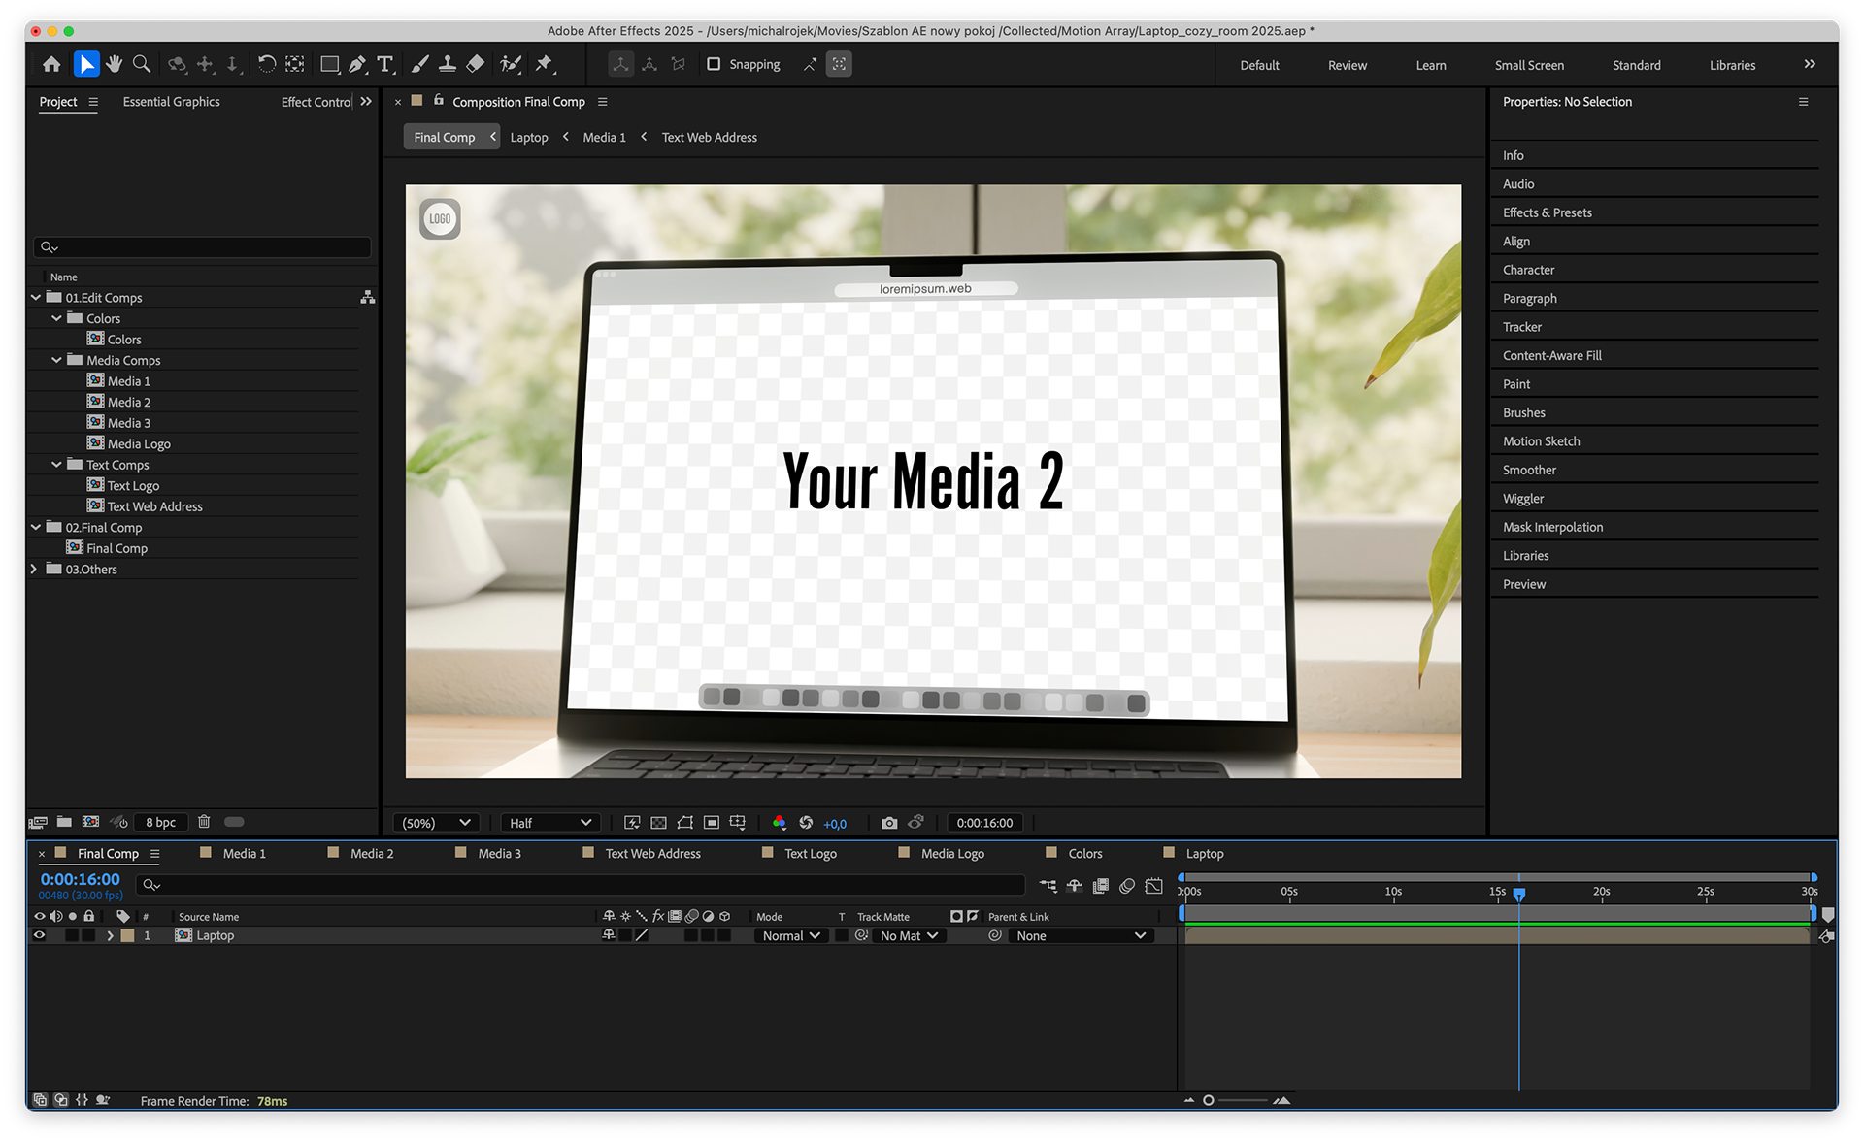Collapse the Media Comps folder
The width and height of the screenshot is (1864, 1141).
tap(56, 360)
